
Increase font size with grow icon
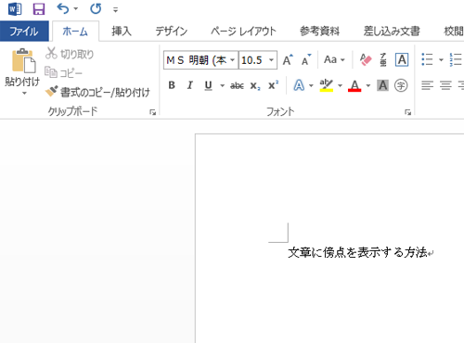click(288, 59)
